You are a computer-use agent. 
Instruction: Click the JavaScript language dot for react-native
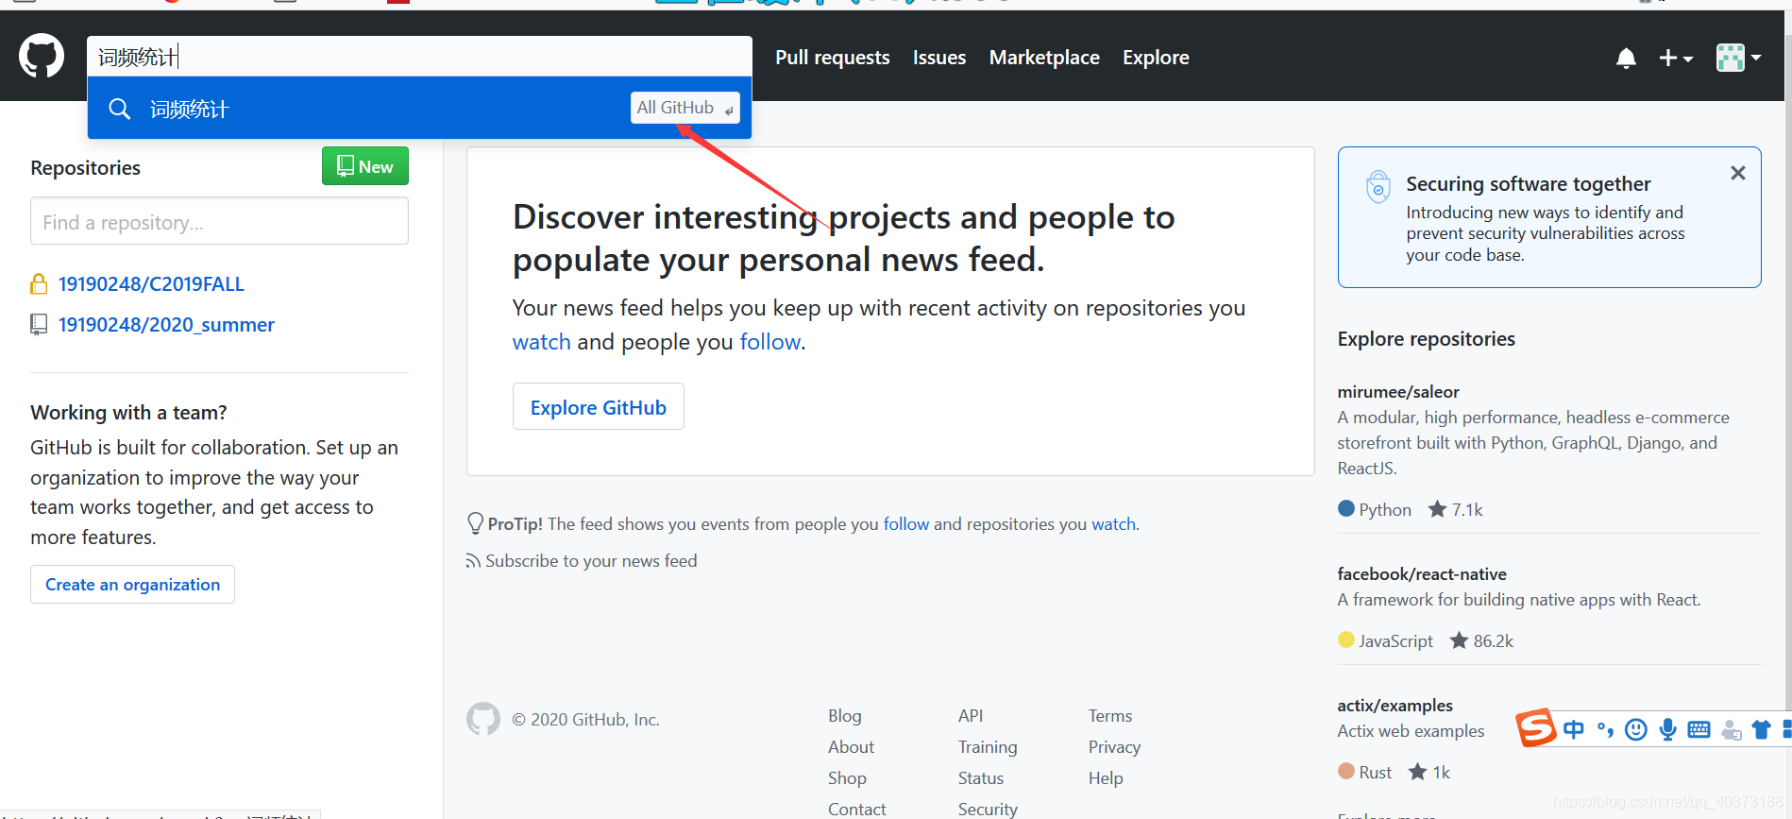coord(1346,640)
